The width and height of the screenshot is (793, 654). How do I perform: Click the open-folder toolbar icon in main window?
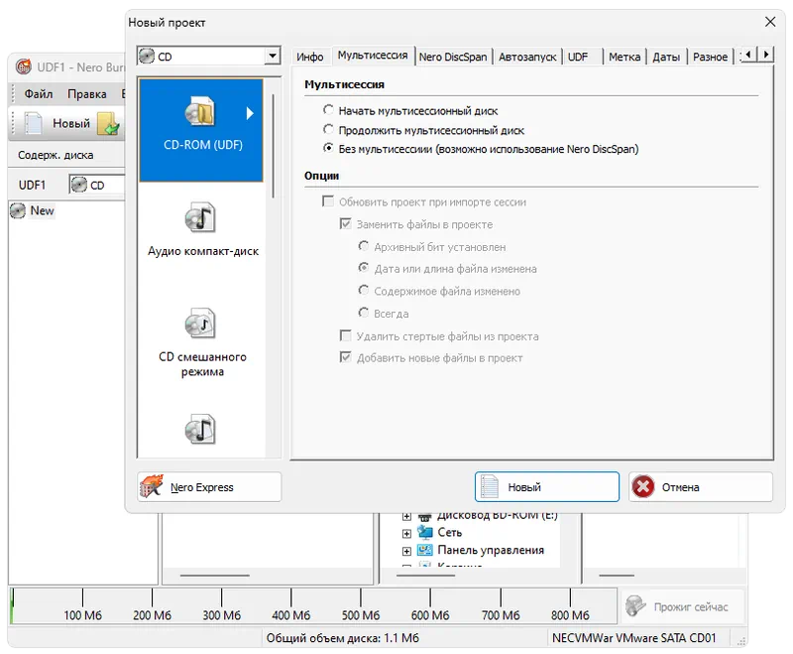pyautogui.click(x=109, y=124)
